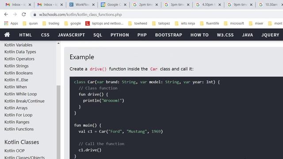Image resolution: width=283 pixels, height=159 pixels.
Task: Open the towheed bookmark folder
Action: [x=138, y=23]
